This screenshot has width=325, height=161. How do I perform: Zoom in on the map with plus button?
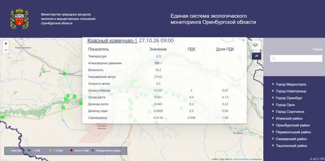coord(6,44)
